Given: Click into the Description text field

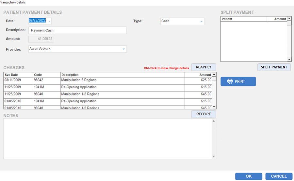Looking at the screenshot, I should pos(77,30).
